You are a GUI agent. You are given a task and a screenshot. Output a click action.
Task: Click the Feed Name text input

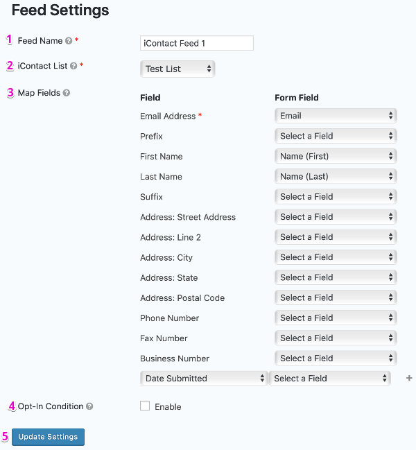197,43
